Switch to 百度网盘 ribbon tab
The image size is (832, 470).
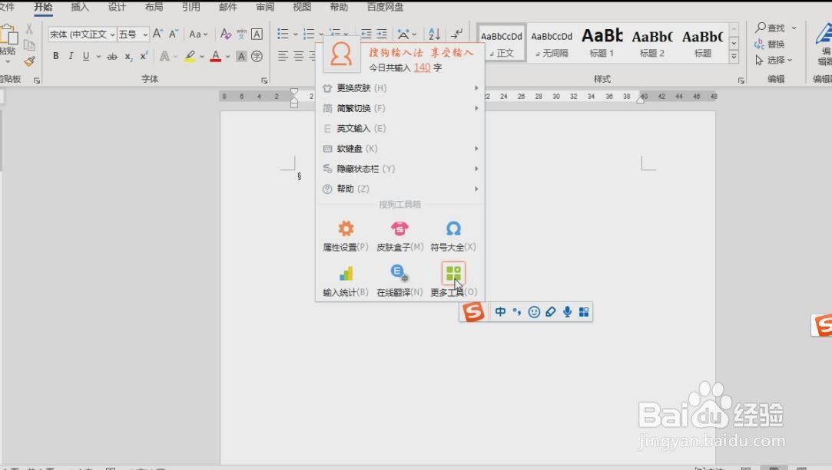[x=385, y=7]
